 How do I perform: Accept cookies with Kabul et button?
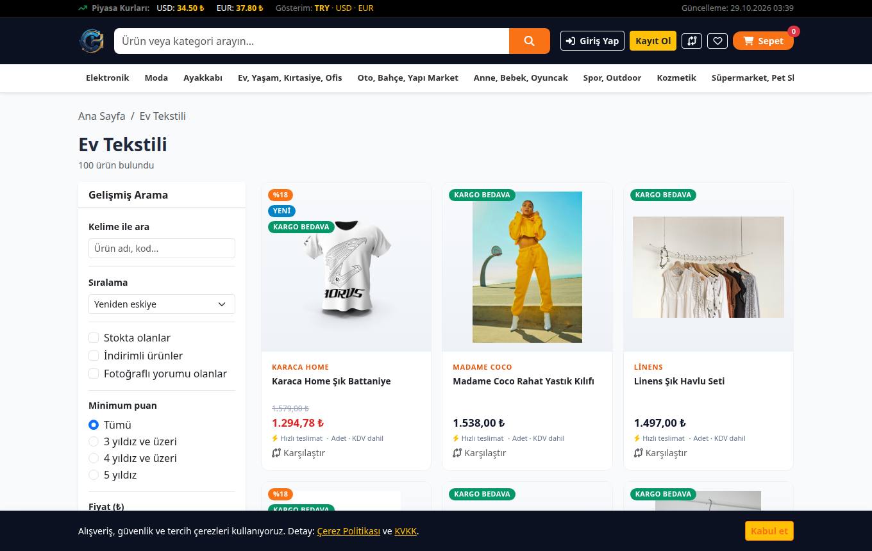[x=769, y=531]
